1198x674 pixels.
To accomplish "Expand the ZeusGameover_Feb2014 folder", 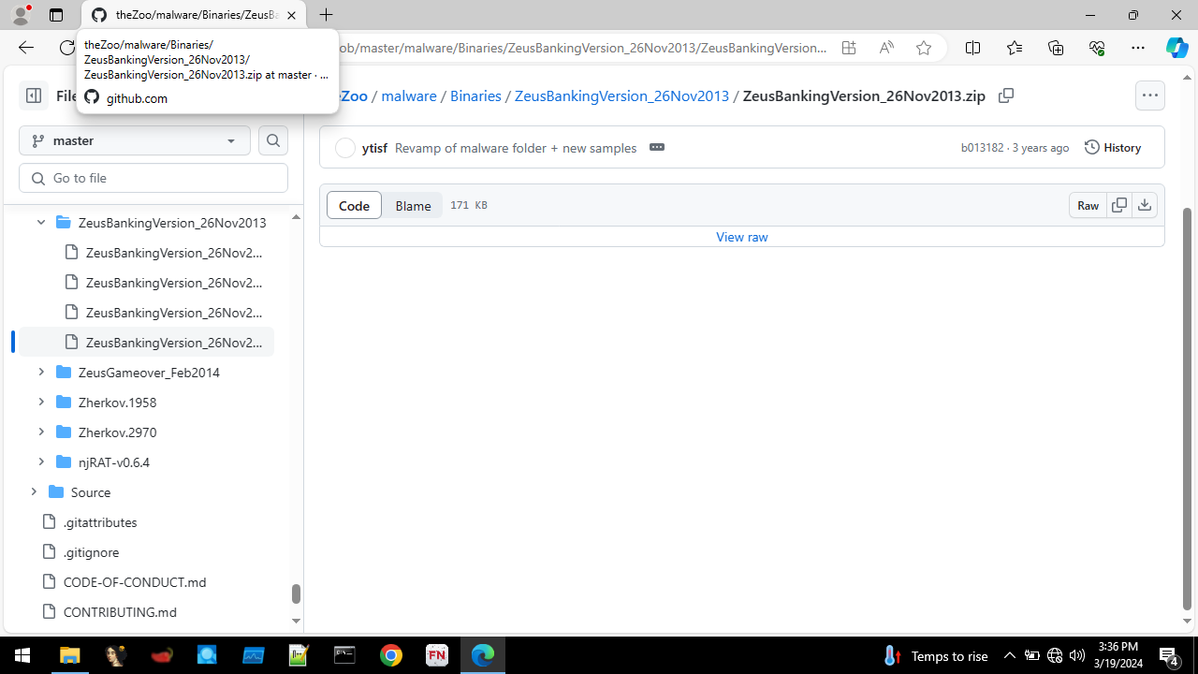I will pyautogui.click(x=40, y=372).
